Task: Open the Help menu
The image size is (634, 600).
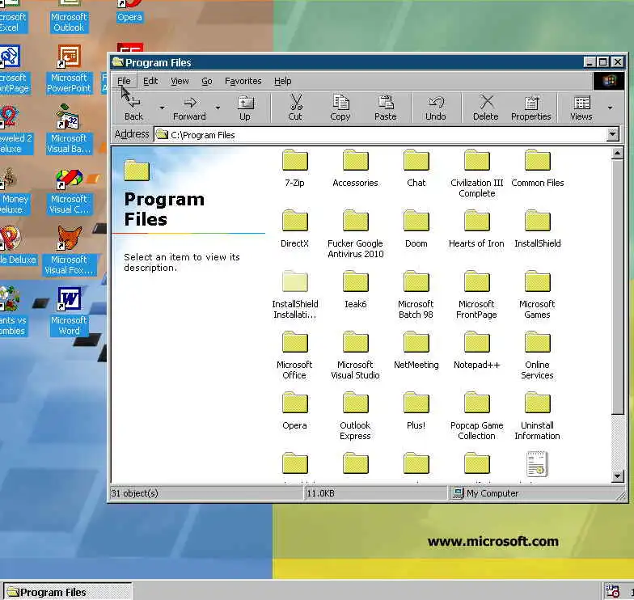Action: click(283, 81)
